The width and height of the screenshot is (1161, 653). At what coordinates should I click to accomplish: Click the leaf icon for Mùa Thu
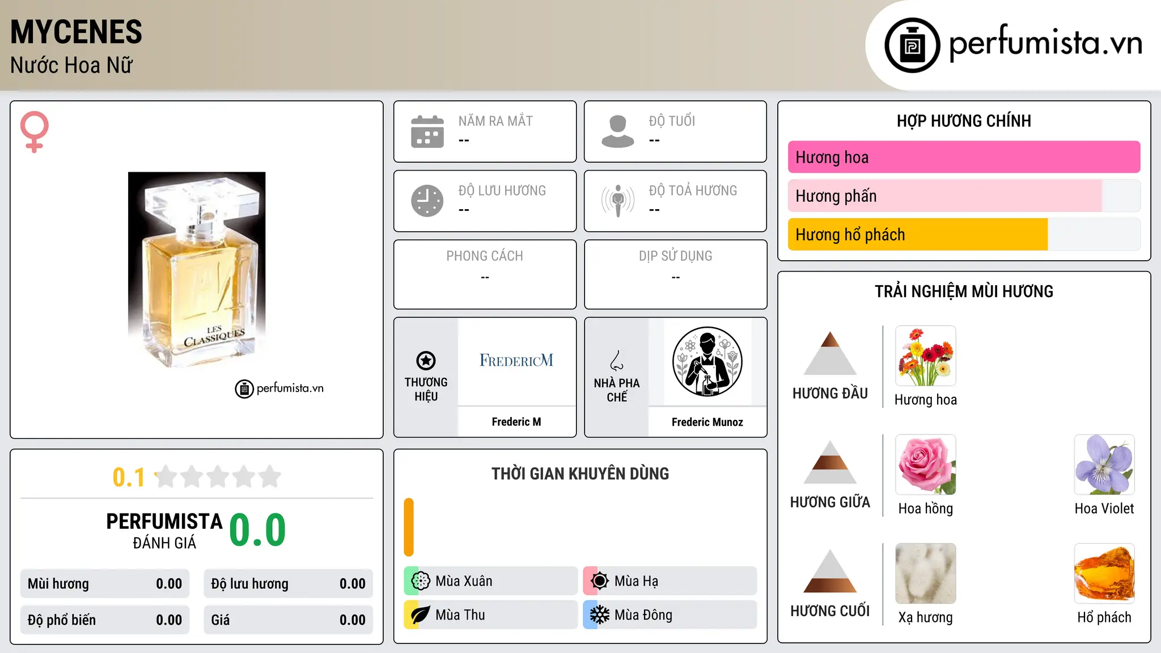421,615
